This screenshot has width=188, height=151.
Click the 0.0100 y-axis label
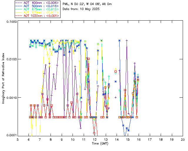(11, 59)
